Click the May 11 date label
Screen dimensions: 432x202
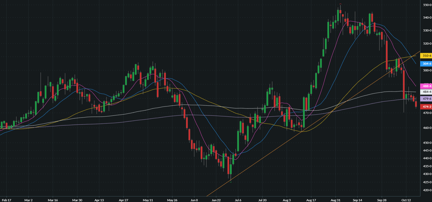click(148, 200)
